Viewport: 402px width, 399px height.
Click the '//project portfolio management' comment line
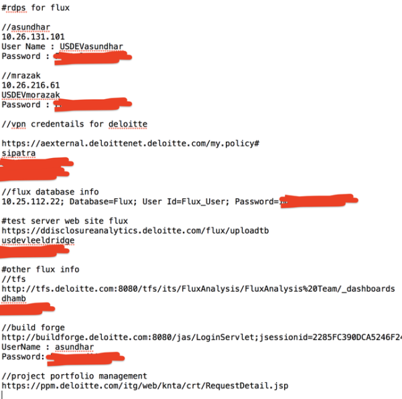74,376
